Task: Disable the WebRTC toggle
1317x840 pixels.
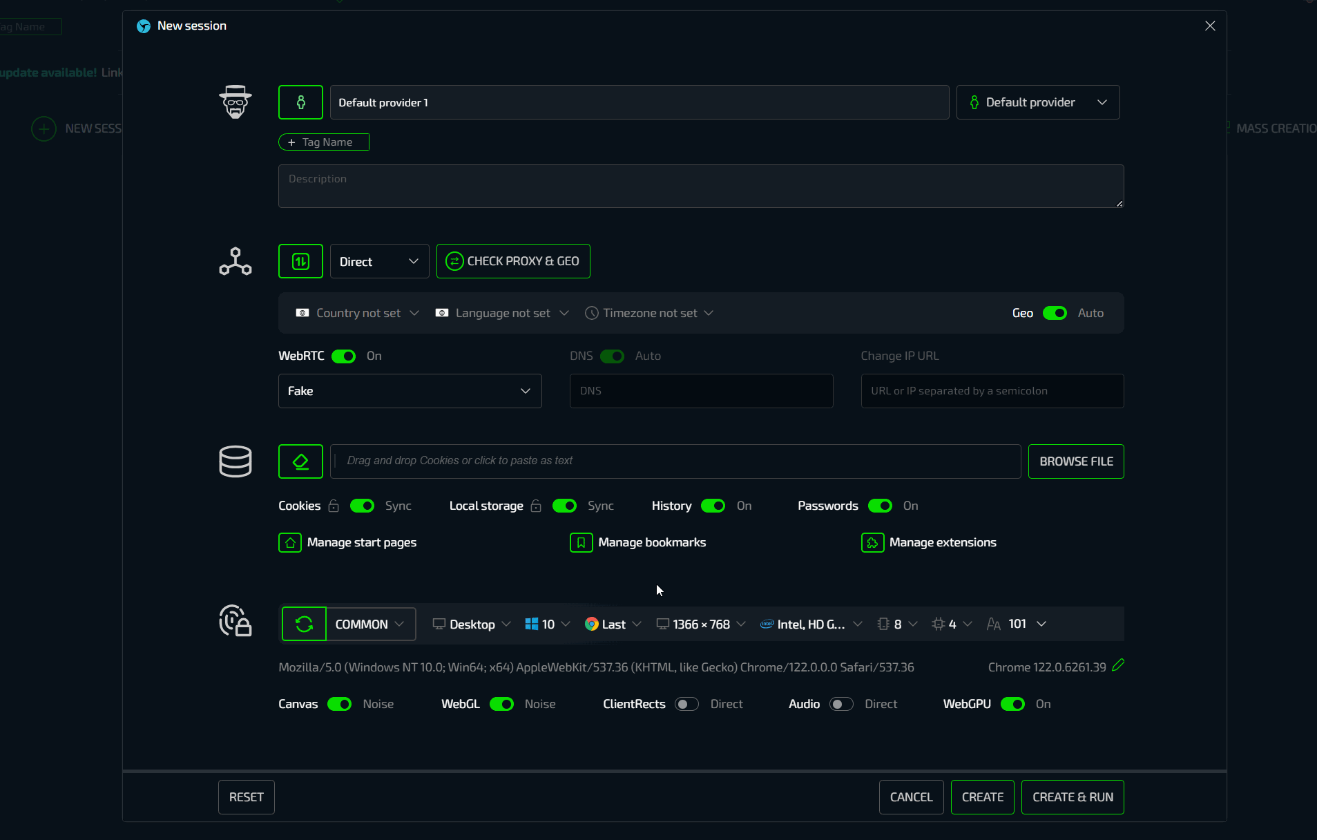Action: point(343,356)
